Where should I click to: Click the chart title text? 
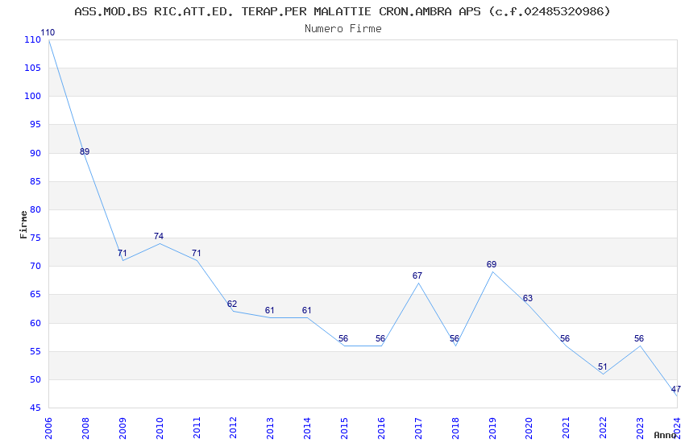342,11
